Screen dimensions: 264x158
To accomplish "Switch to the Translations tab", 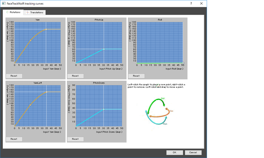I will 35,12.
